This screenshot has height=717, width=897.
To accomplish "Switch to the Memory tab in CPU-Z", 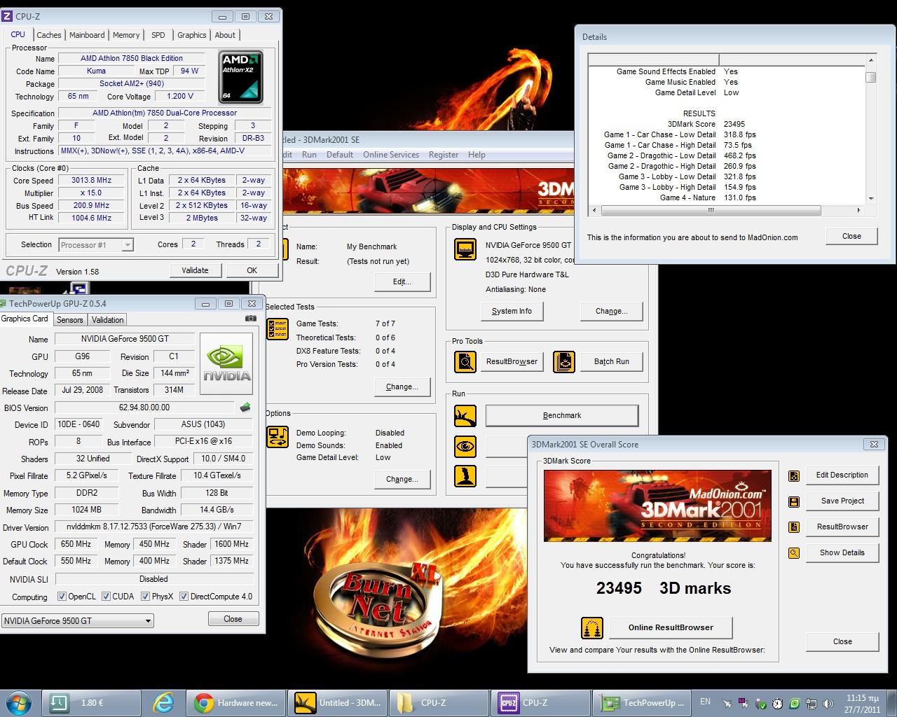I will click(x=126, y=35).
